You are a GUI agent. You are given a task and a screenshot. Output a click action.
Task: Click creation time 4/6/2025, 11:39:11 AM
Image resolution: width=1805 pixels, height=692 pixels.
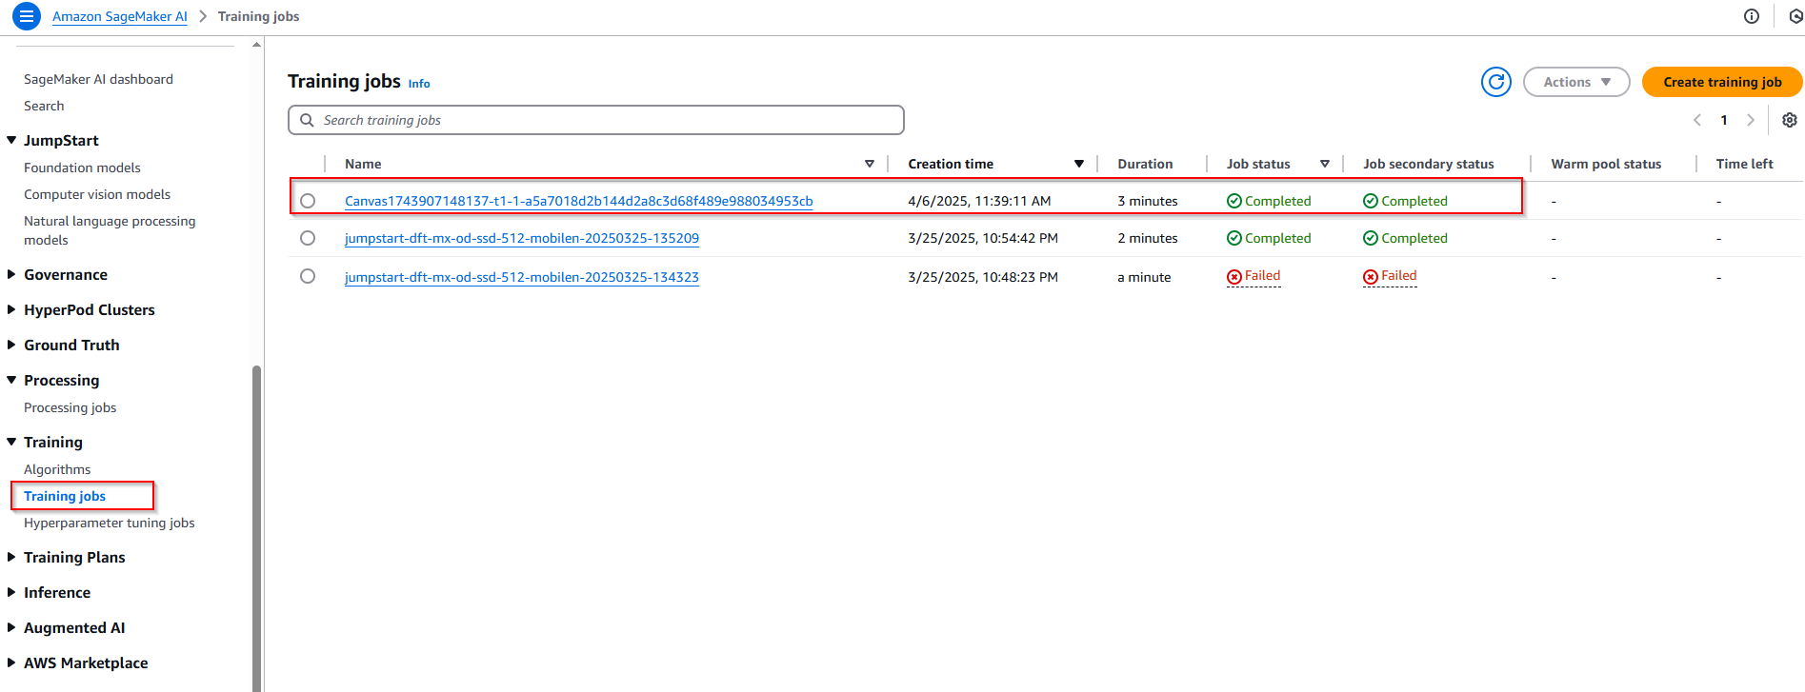(979, 201)
